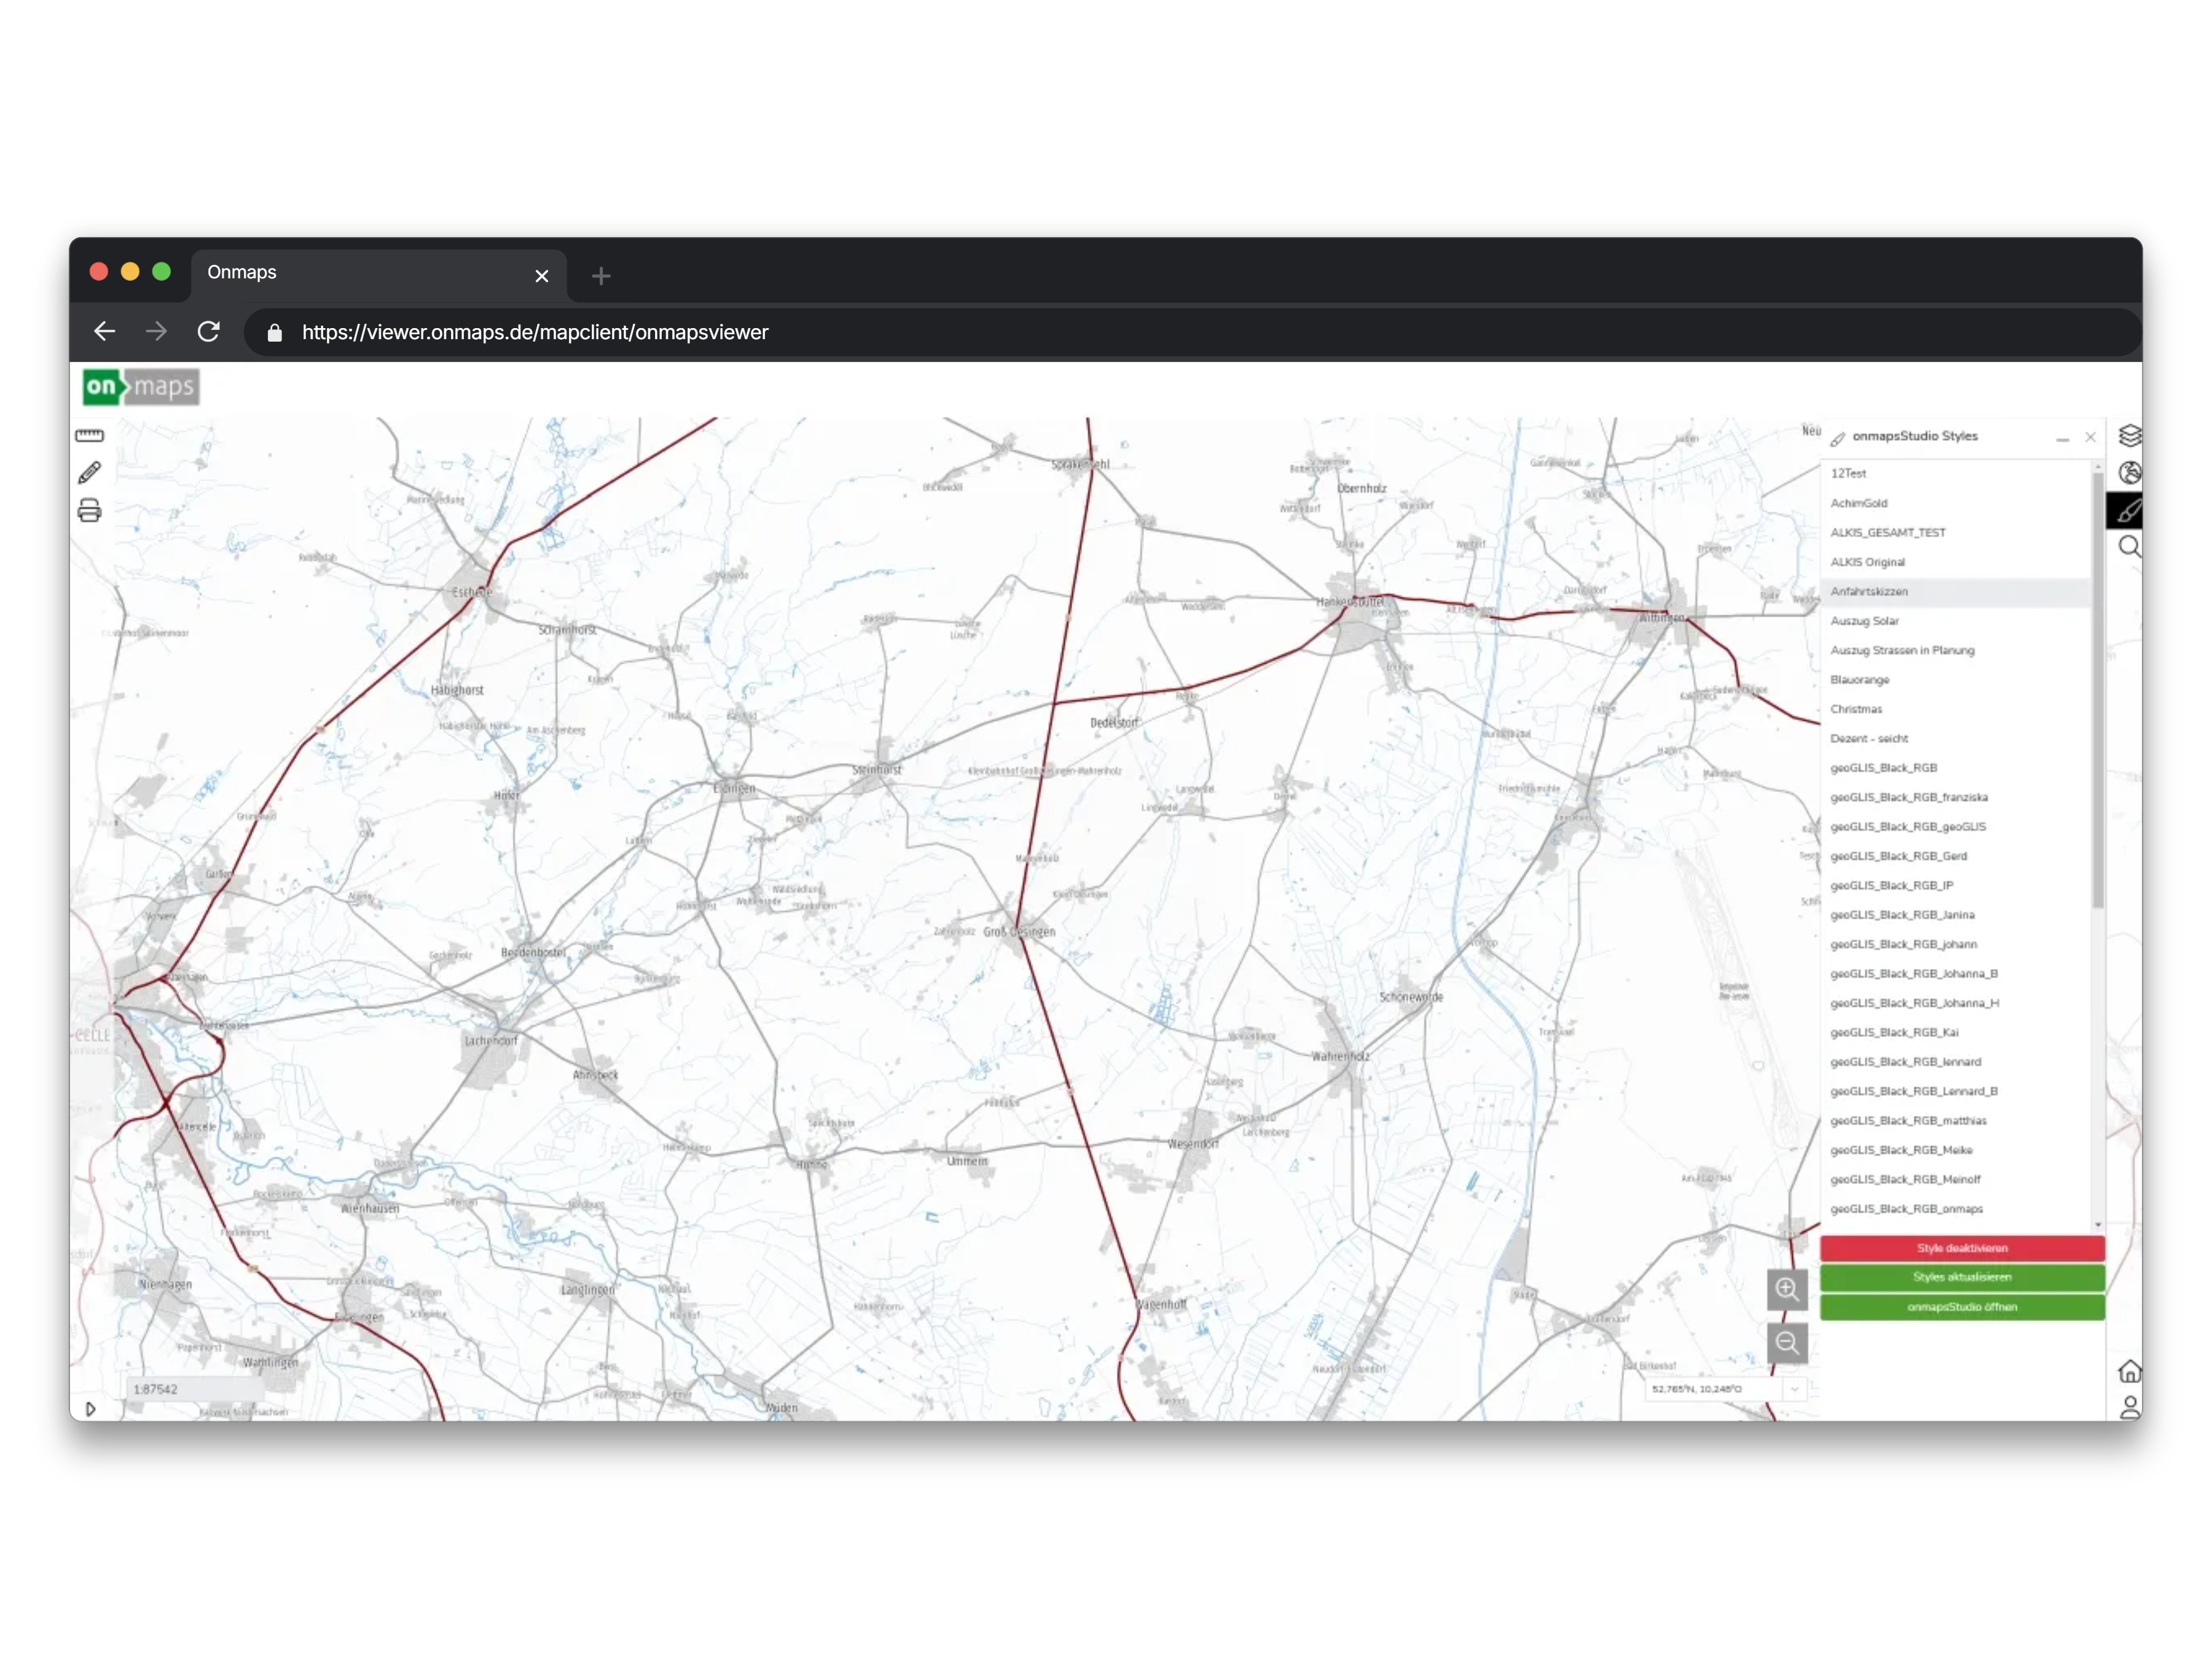Open the layers stack panel
The width and height of the screenshot is (2212, 1659).
(2129, 436)
